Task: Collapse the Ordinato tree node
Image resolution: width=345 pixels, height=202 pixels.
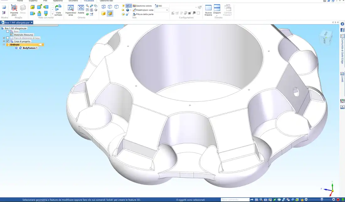Action: click(x=4, y=45)
